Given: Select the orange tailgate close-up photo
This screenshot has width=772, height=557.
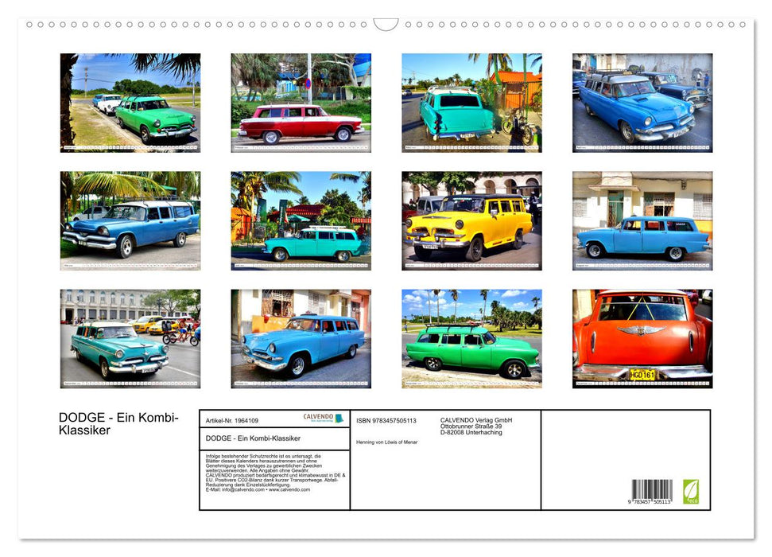Looking at the screenshot, I should [x=641, y=338].
